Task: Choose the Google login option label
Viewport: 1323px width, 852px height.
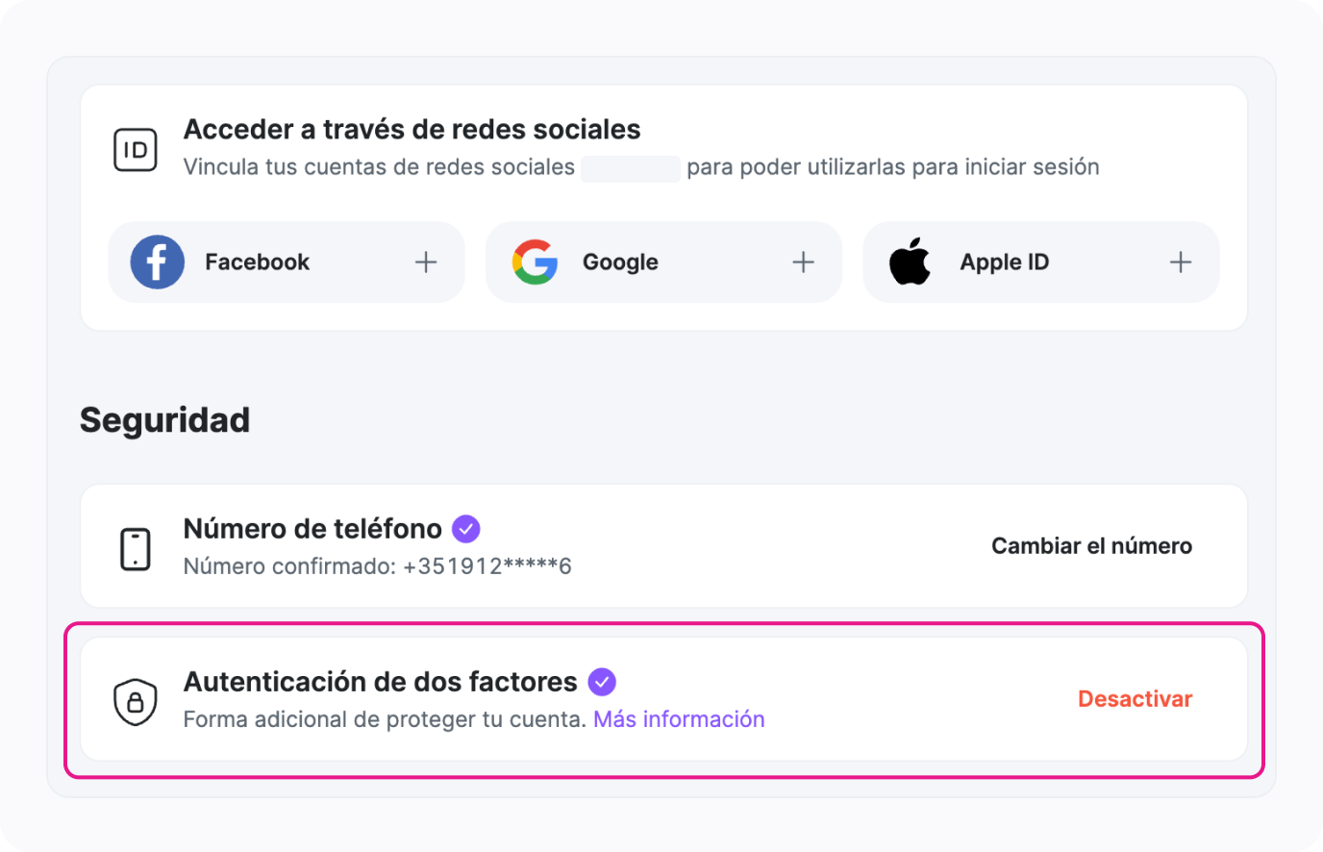Action: click(x=620, y=262)
